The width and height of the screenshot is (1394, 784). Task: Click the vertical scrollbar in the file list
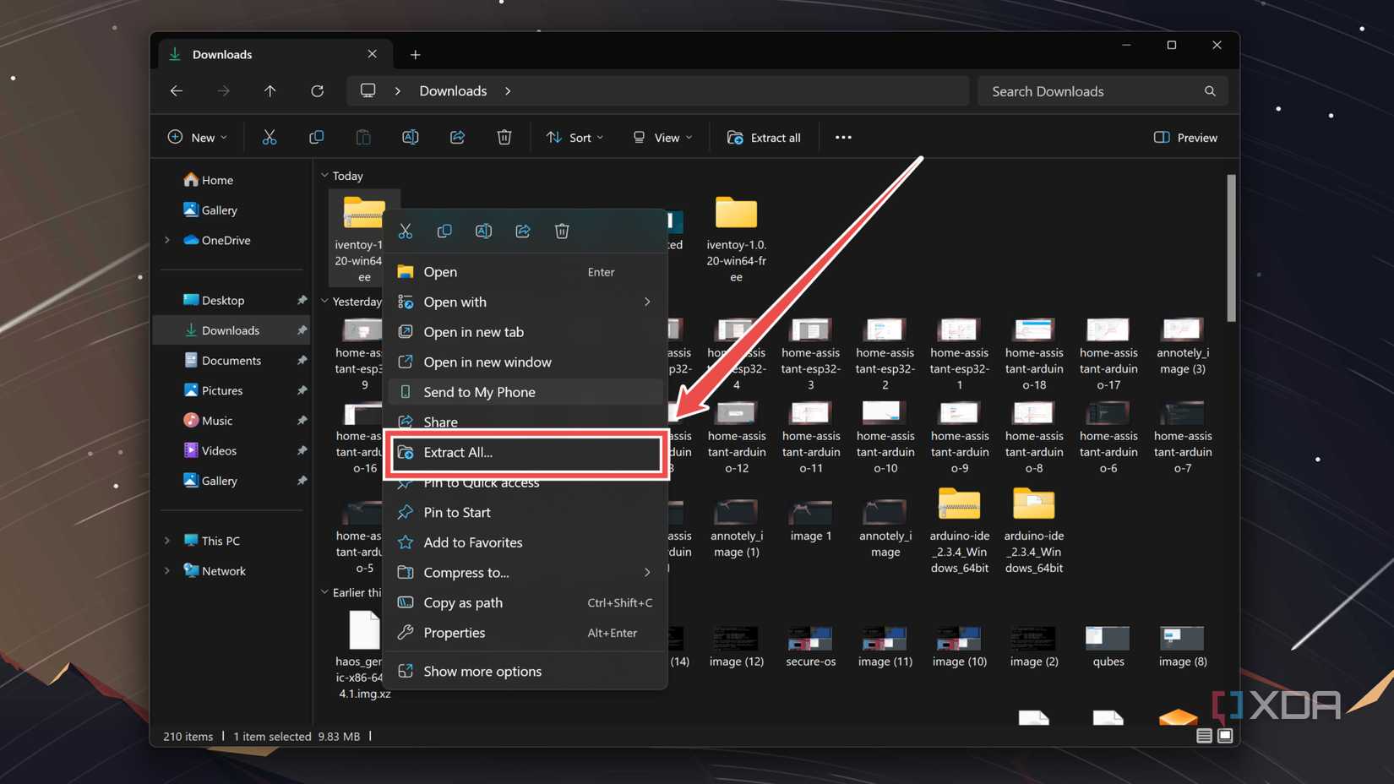click(x=1231, y=248)
